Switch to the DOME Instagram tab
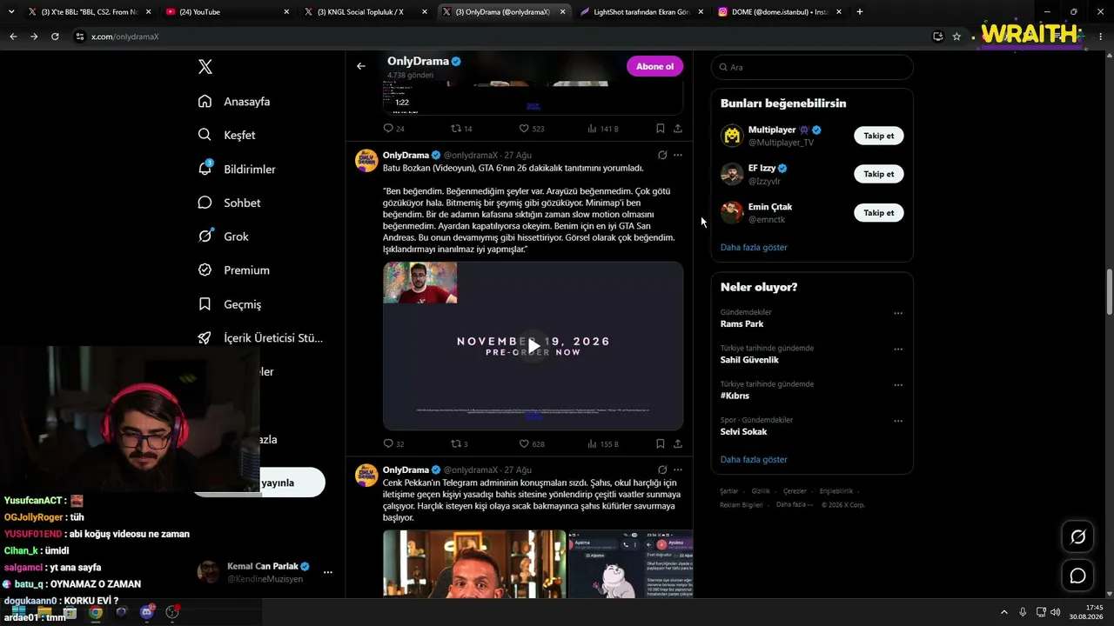1114x626 pixels. point(780,12)
